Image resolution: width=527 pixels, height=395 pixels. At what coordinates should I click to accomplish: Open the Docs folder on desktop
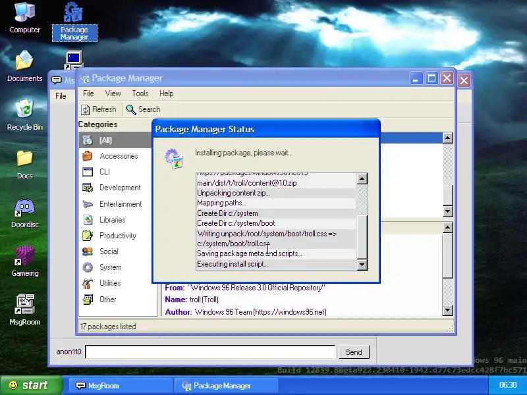pos(24,165)
